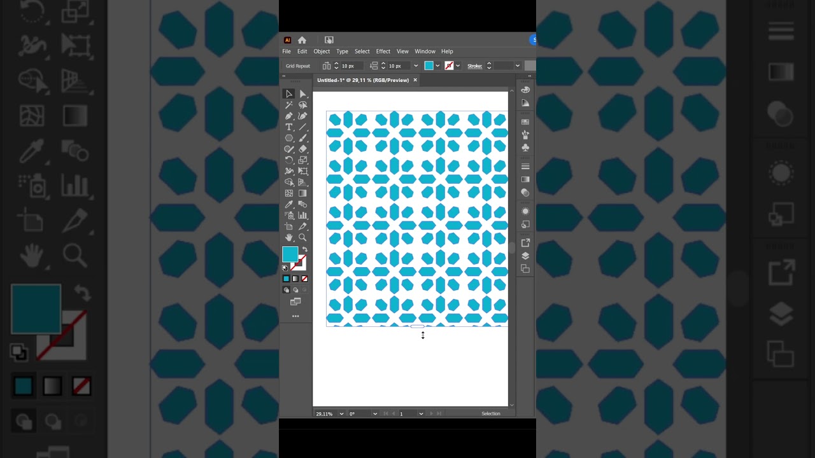Select the Zoom magnifier tool
Image resolution: width=815 pixels, height=458 pixels.
click(303, 237)
